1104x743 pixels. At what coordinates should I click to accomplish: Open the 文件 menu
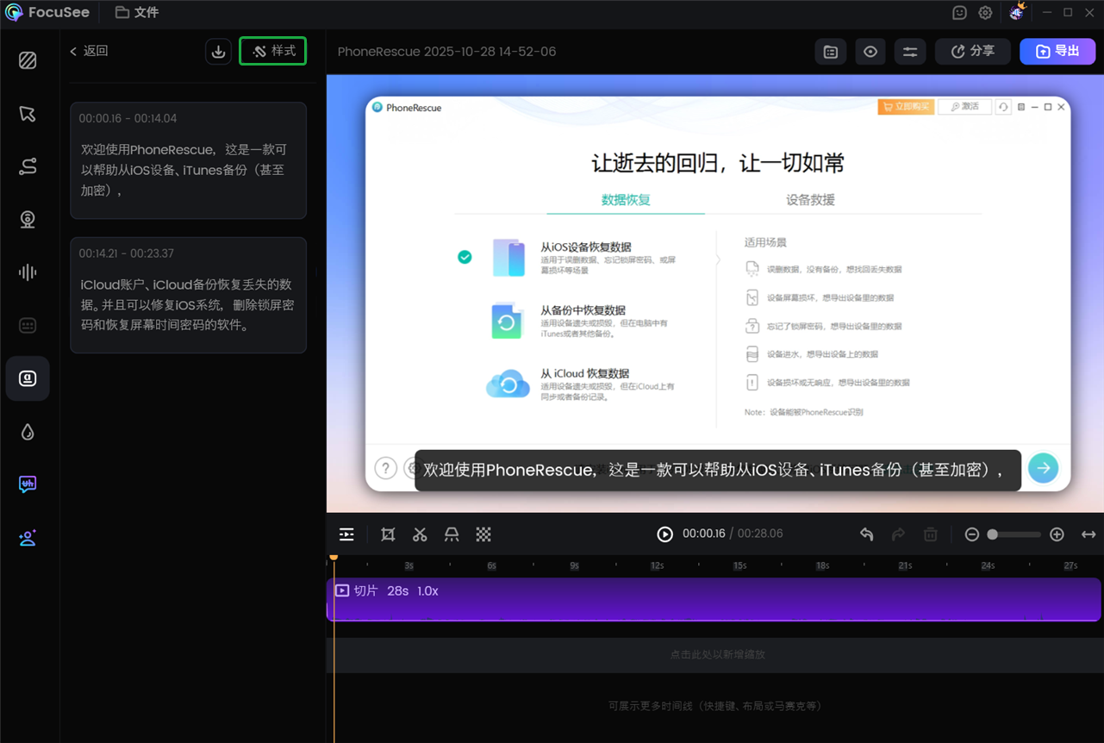coord(136,12)
